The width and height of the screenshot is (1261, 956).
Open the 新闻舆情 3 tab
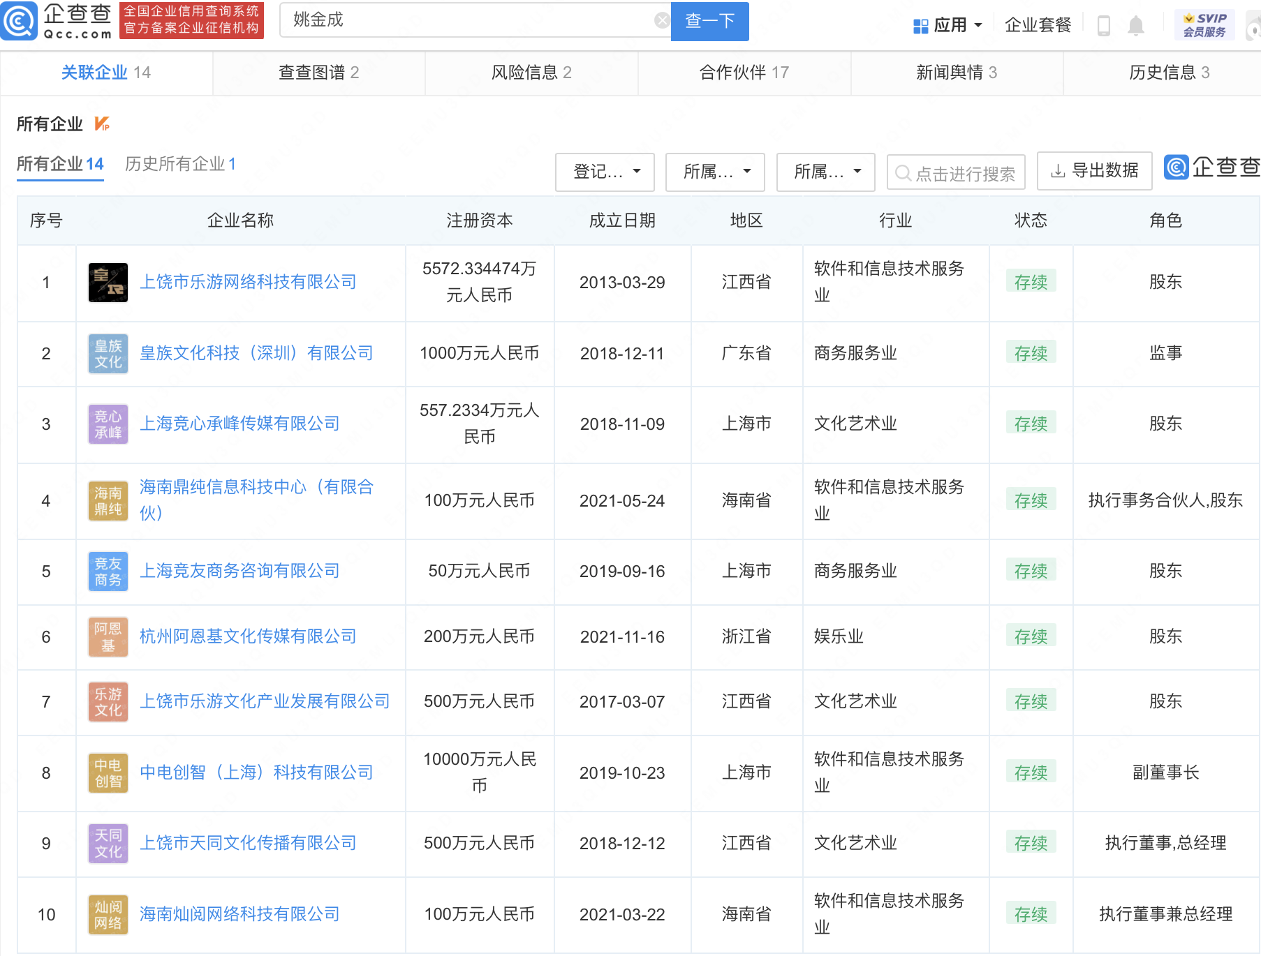coord(957,73)
